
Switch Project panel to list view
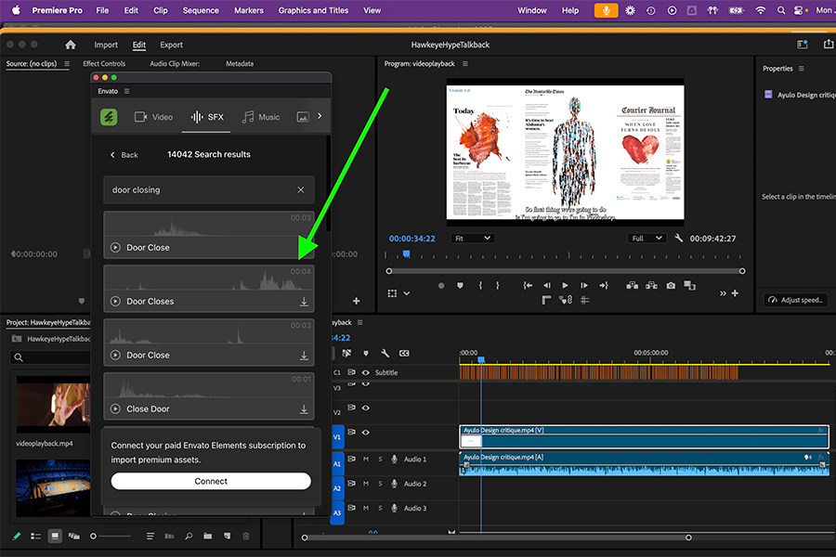(35, 537)
